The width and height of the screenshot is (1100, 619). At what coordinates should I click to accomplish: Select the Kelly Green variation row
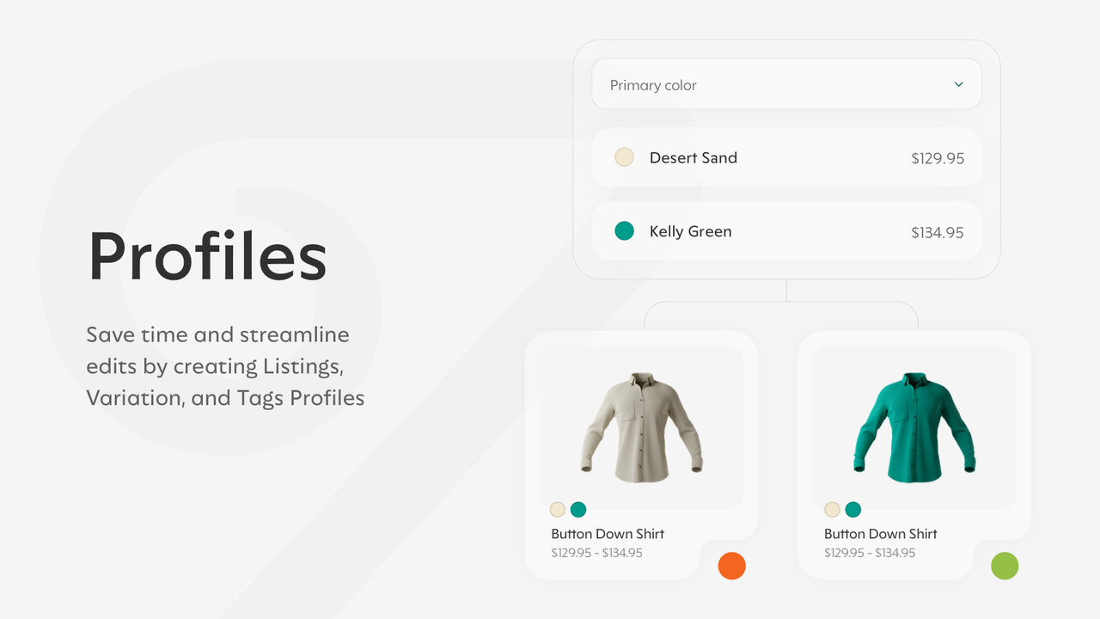[x=785, y=231]
